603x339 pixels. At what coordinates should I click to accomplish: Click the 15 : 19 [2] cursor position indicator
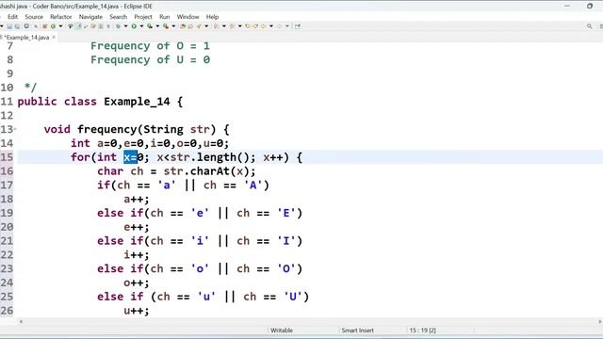(x=422, y=331)
